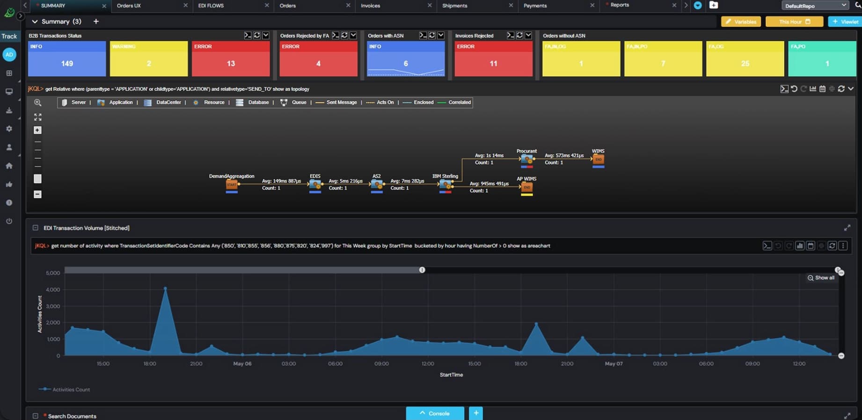Image resolution: width=862 pixels, height=420 pixels.
Task: Open the Console button at bottom
Action: pyautogui.click(x=435, y=413)
